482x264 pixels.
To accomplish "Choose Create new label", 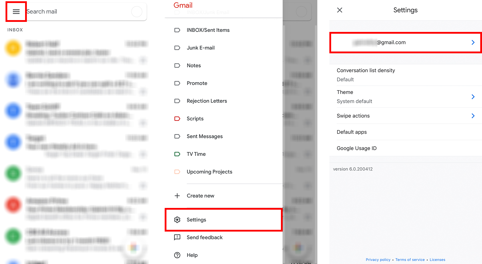I will pyautogui.click(x=200, y=196).
